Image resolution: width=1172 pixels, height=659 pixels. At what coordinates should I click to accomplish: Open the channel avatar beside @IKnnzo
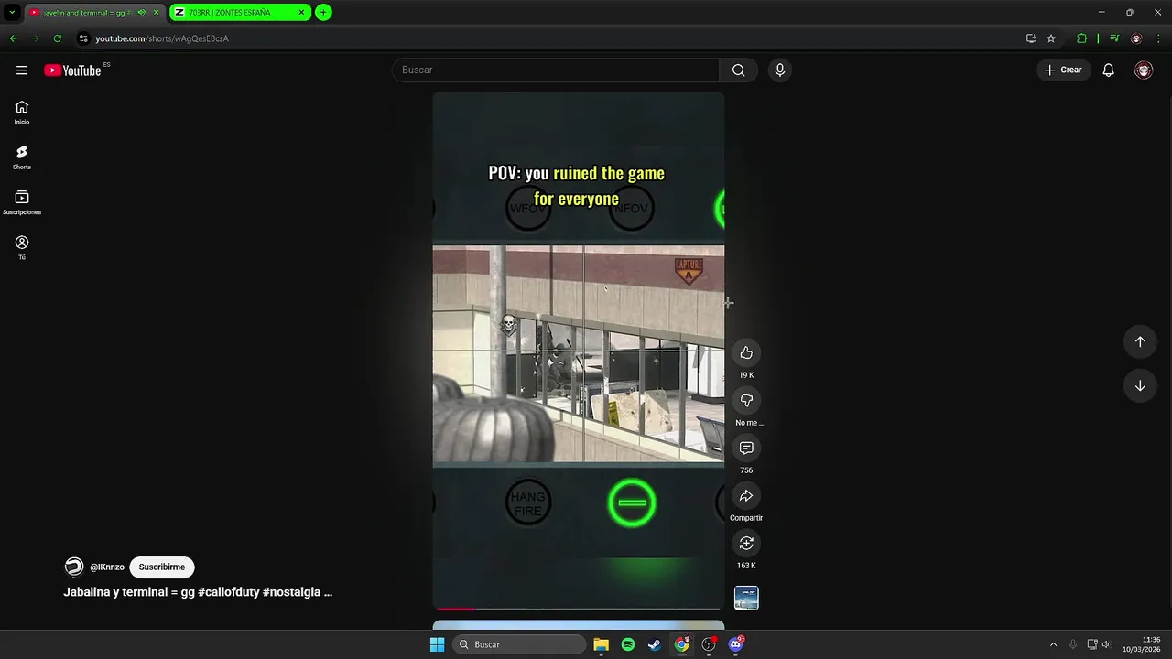coord(74,567)
